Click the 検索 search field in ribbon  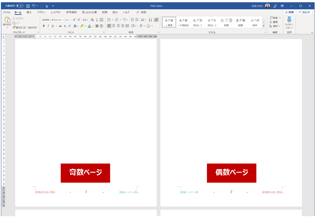pos(143,12)
